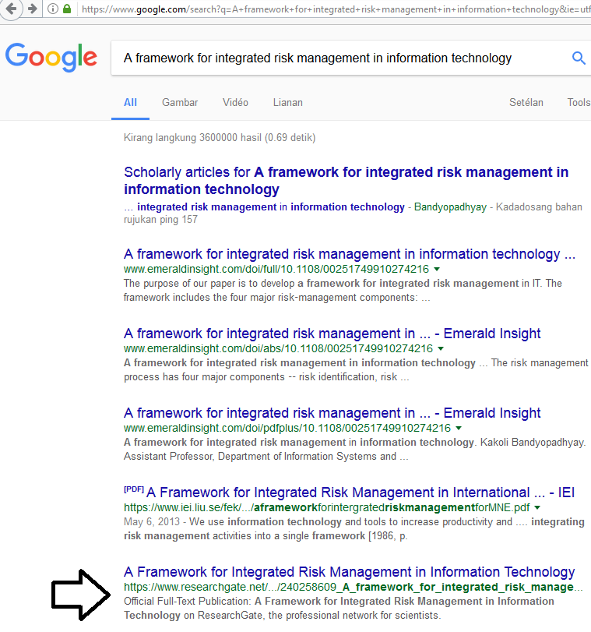
Task: Open the Scholarly articles heading link
Action: point(346,181)
